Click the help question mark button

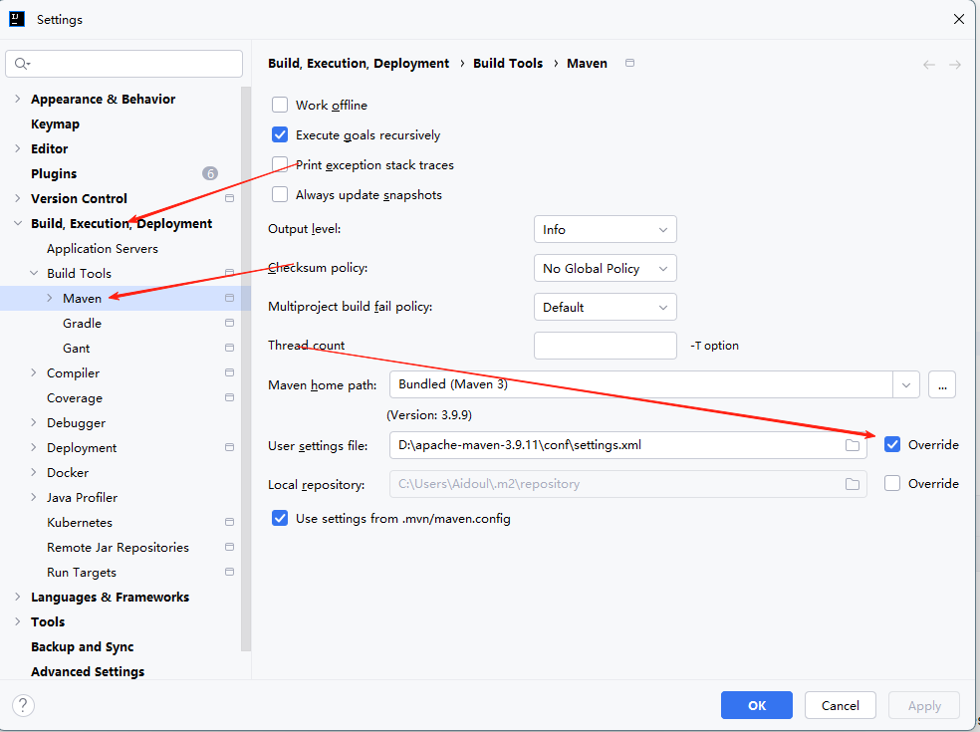pyautogui.click(x=23, y=705)
